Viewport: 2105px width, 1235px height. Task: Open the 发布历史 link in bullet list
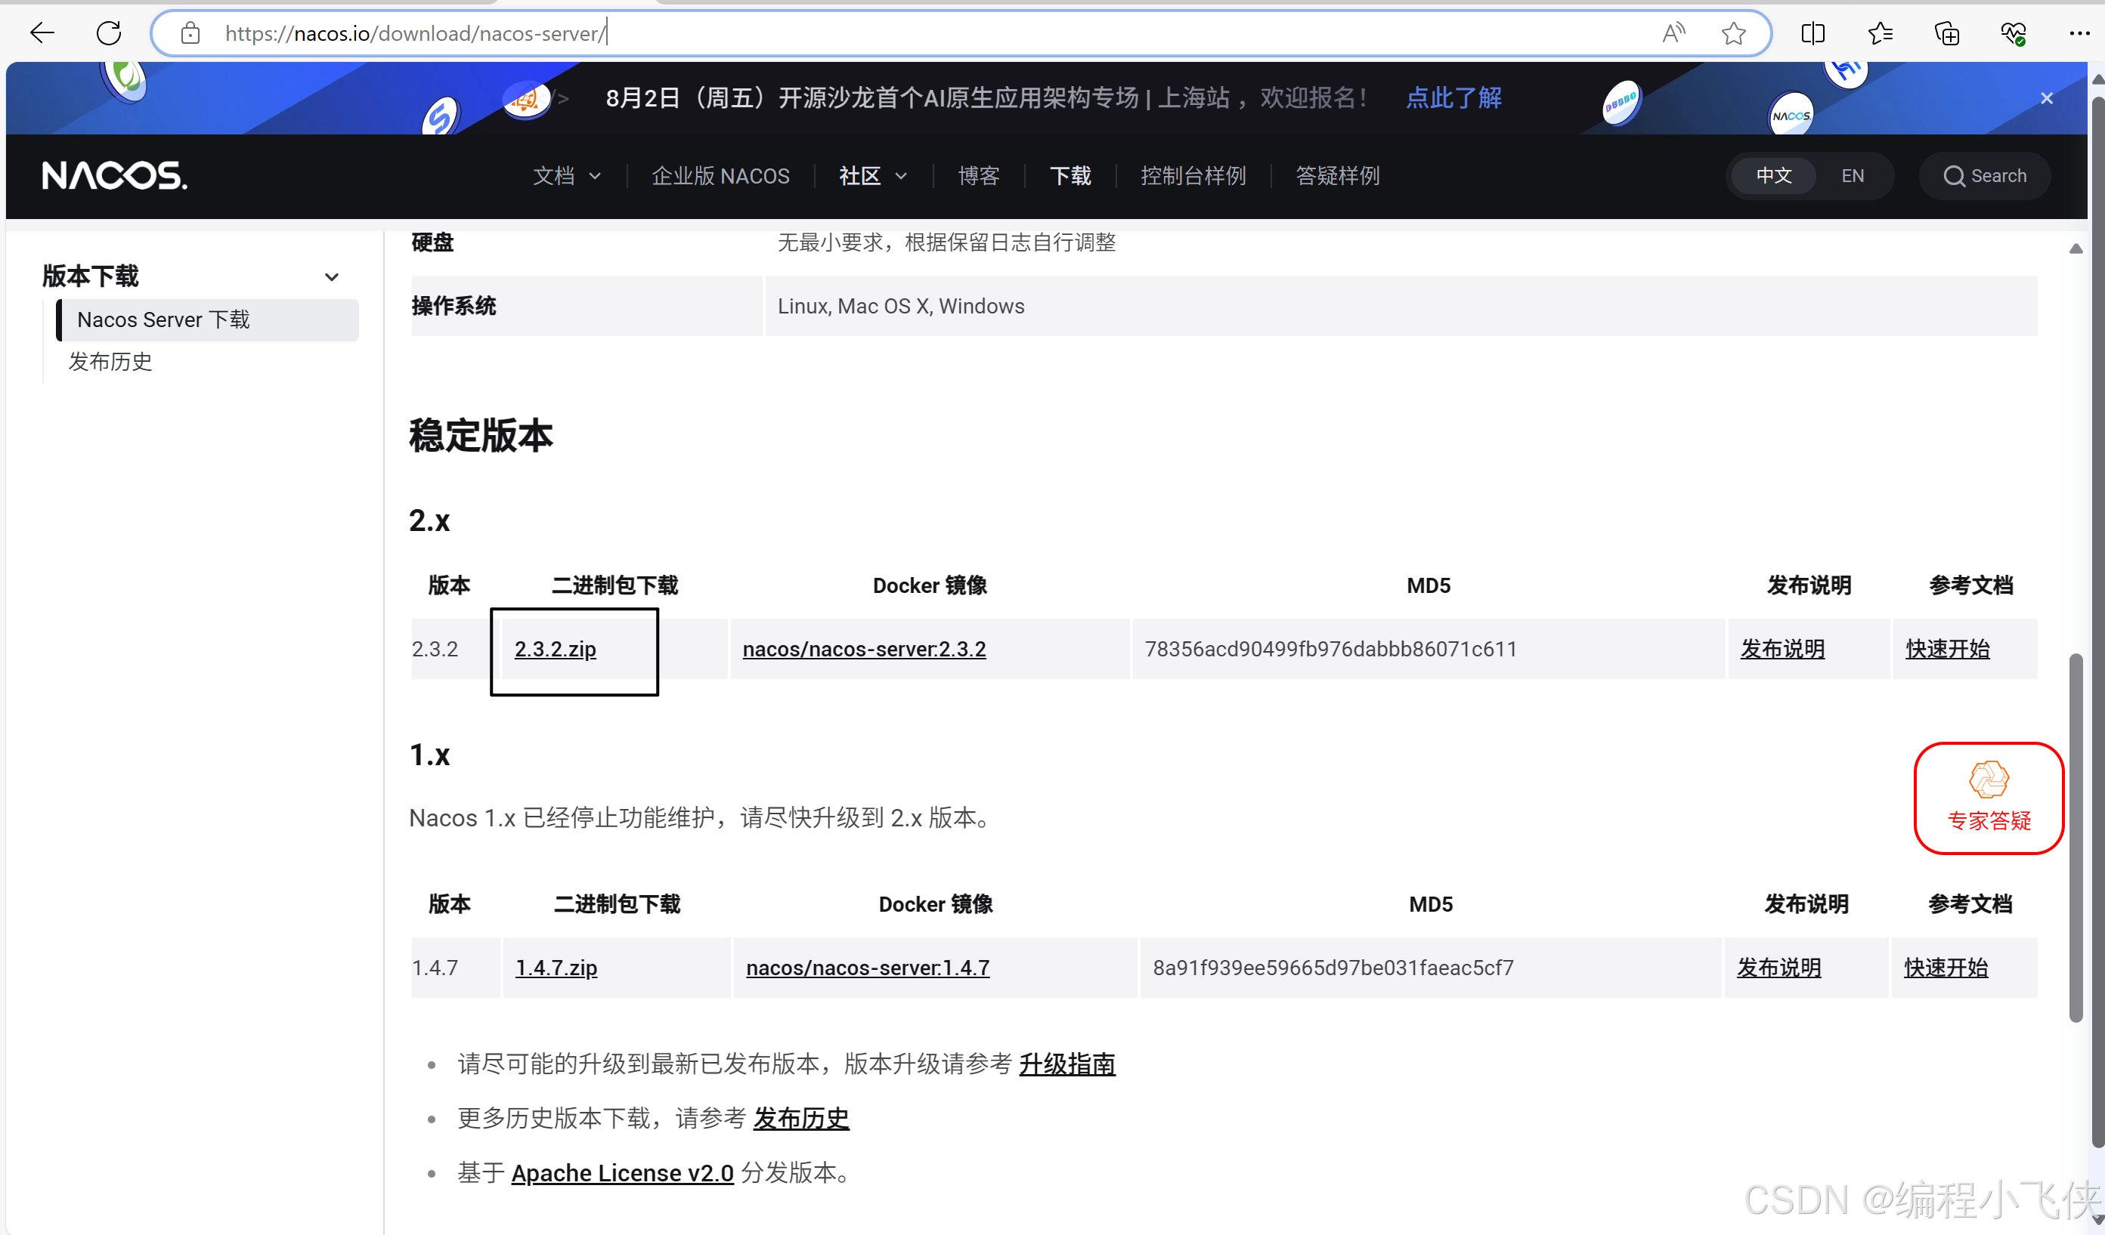pyautogui.click(x=801, y=1118)
